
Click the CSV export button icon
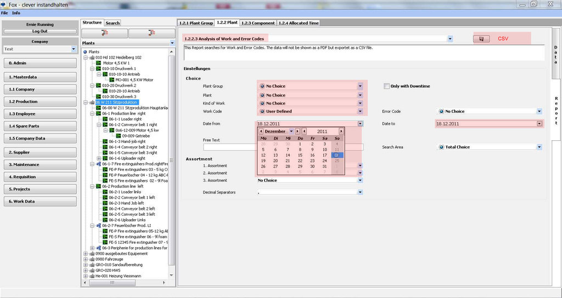point(481,39)
